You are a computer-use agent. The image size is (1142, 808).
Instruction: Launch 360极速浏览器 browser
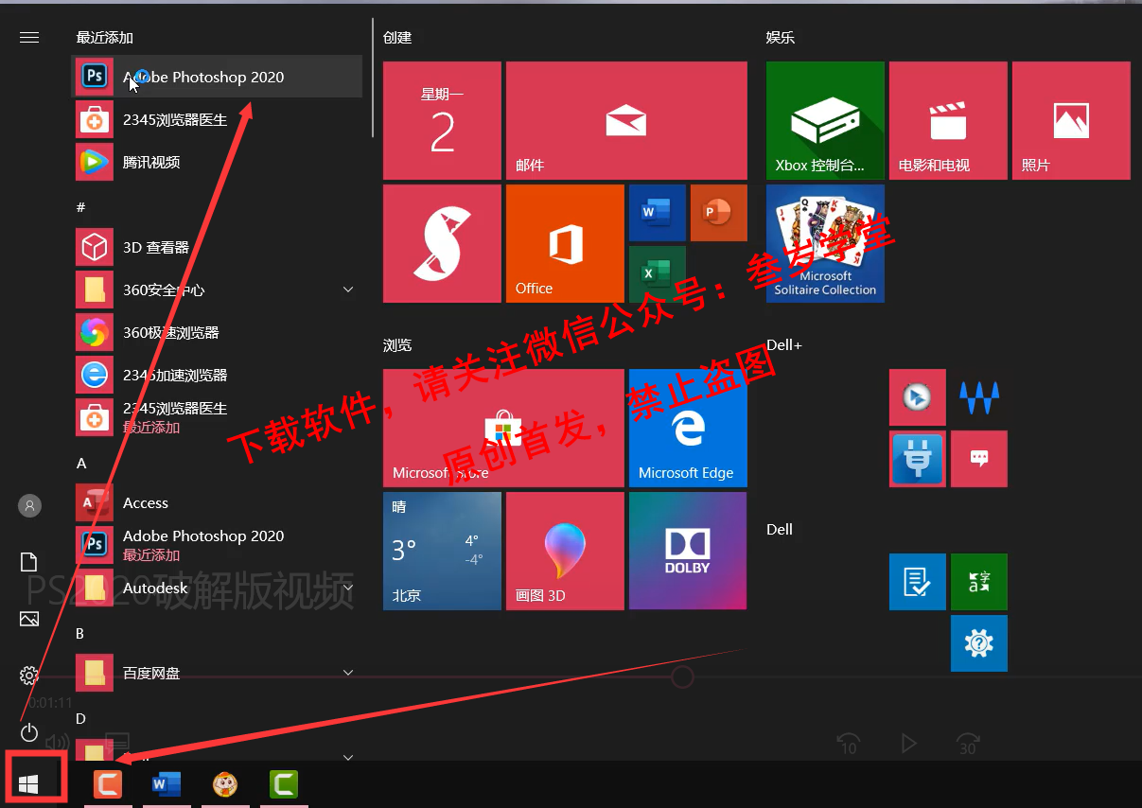pyautogui.click(x=217, y=332)
